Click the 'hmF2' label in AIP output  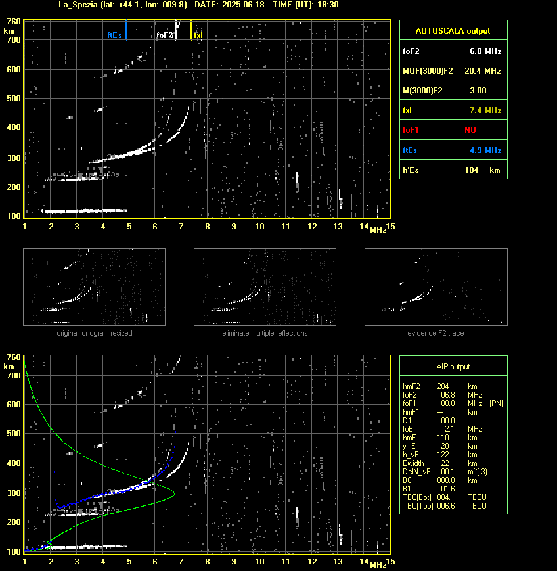click(411, 386)
